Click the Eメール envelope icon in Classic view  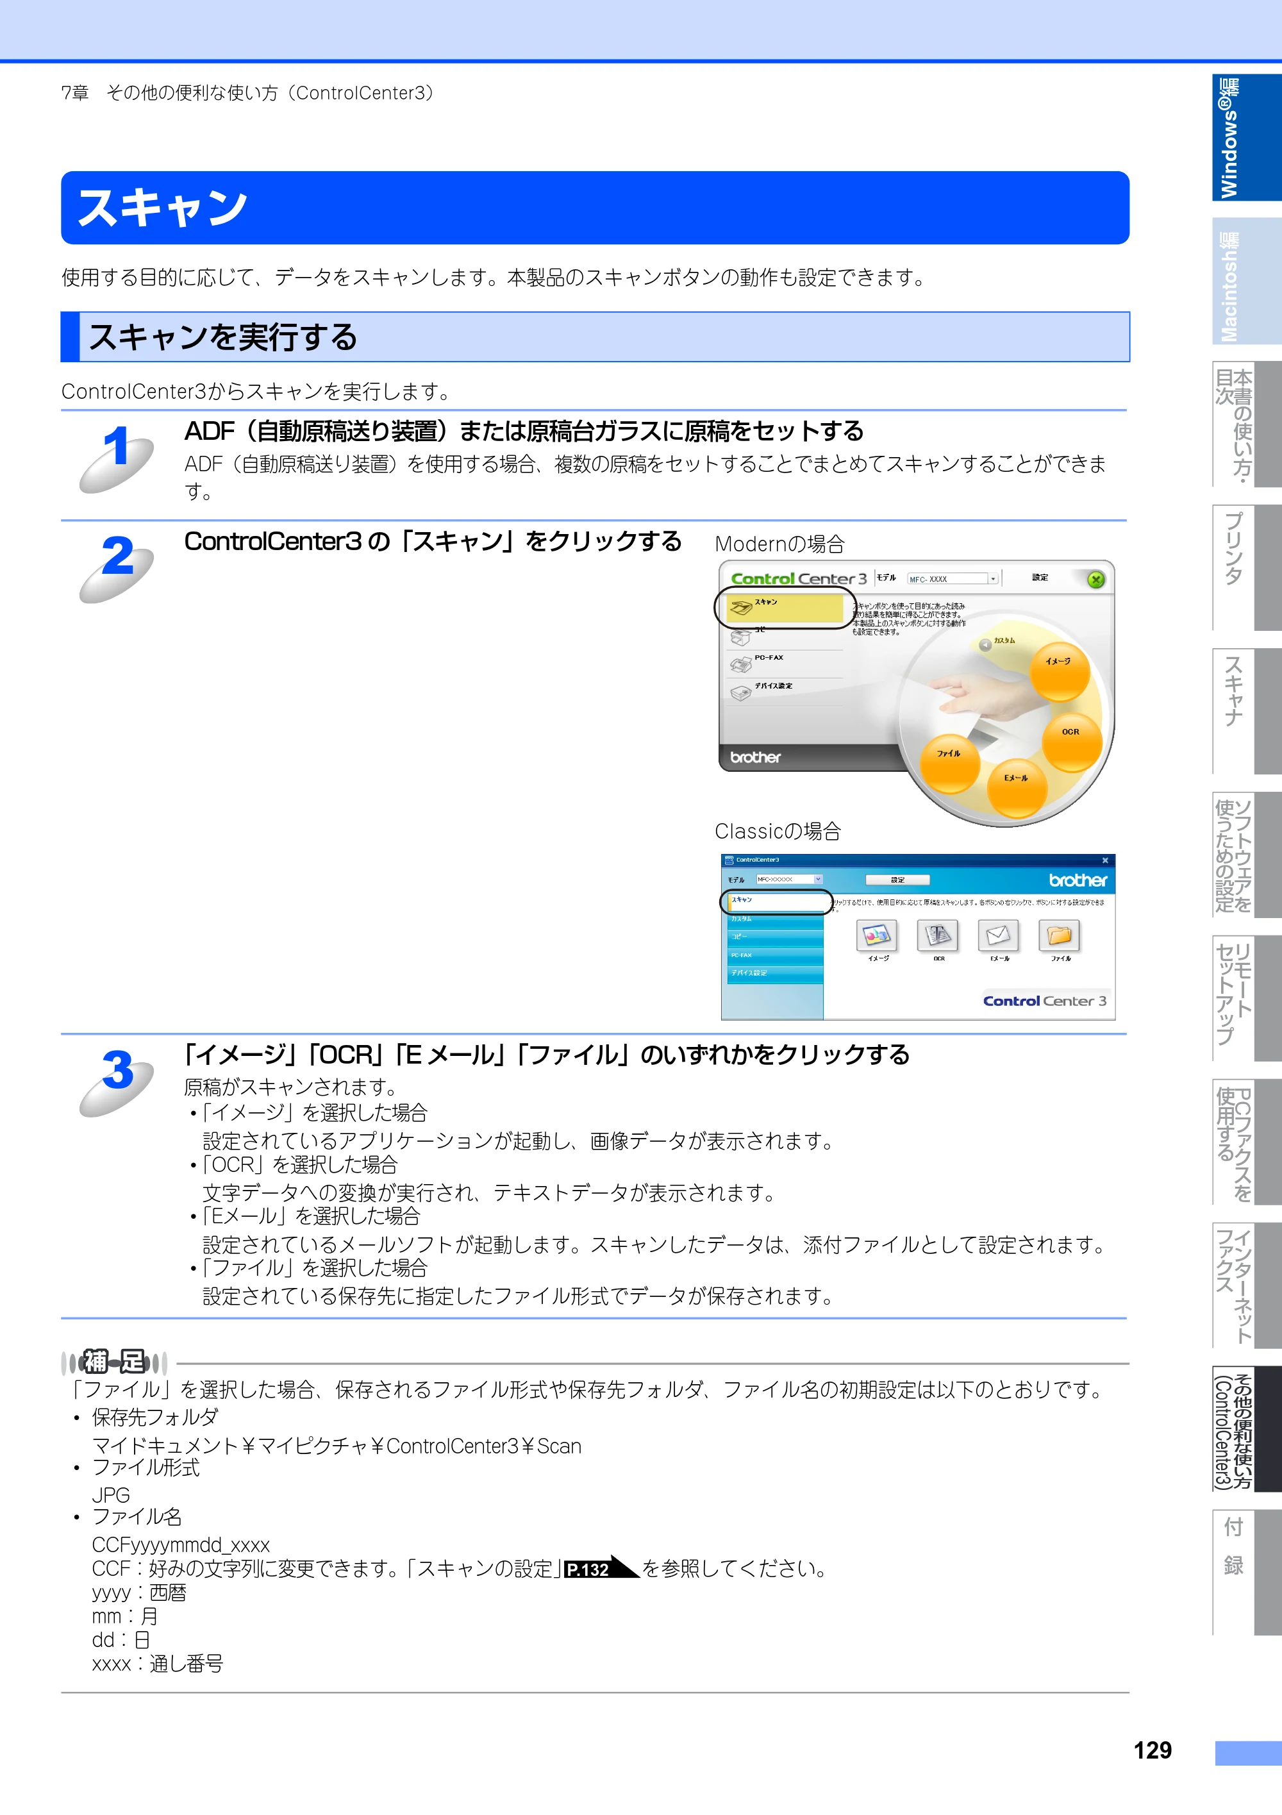coord(999,935)
